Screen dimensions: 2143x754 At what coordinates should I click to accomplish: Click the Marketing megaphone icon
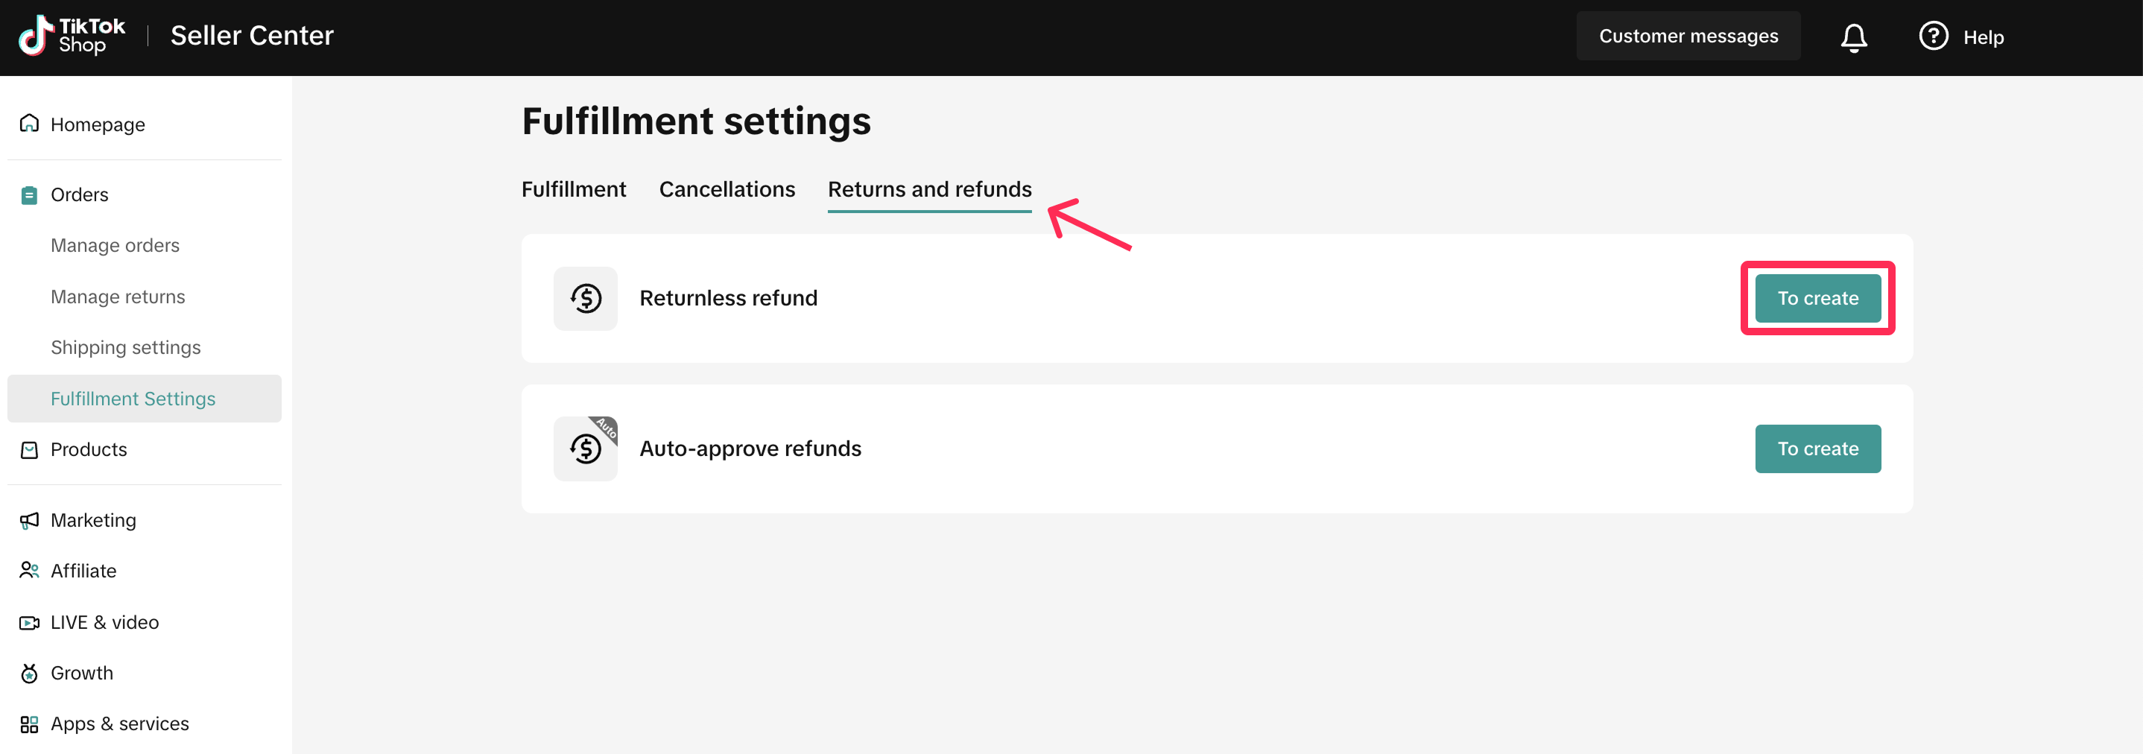(29, 520)
